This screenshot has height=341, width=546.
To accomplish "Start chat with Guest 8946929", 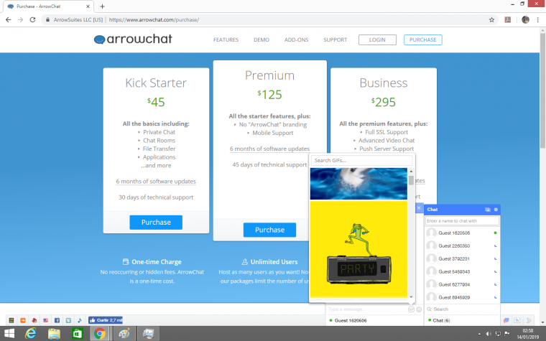I will pyautogui.click(x=462, y=297).
